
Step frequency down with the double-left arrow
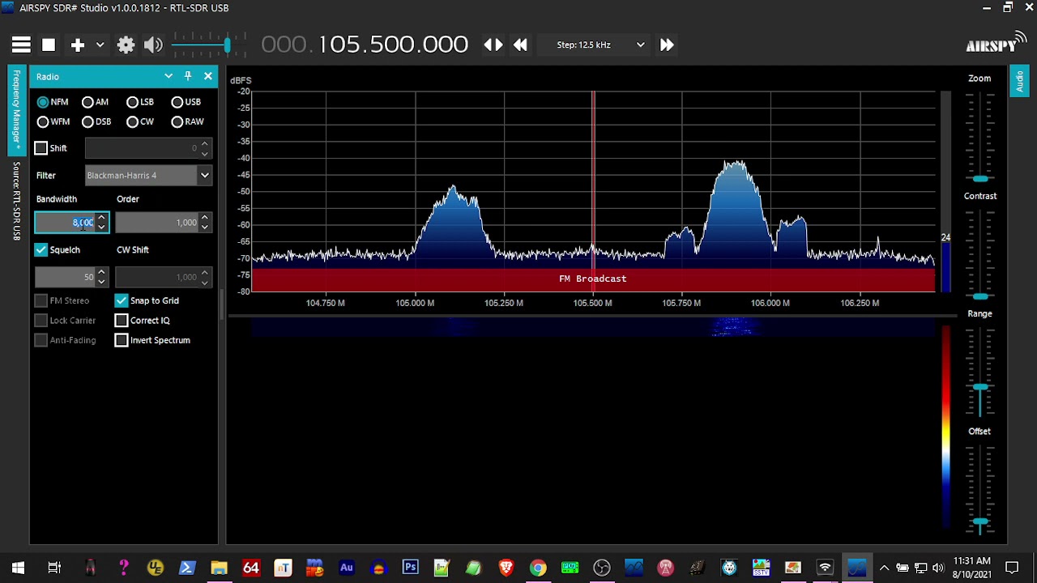521,45
